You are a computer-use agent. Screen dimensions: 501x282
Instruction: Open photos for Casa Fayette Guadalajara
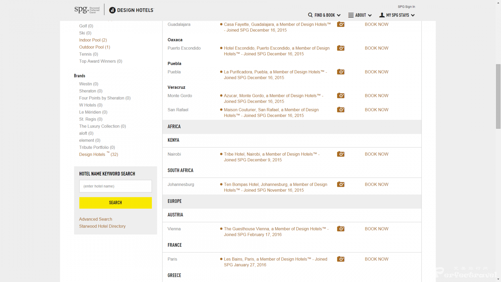pyautogui.click(x=341, y=24)
